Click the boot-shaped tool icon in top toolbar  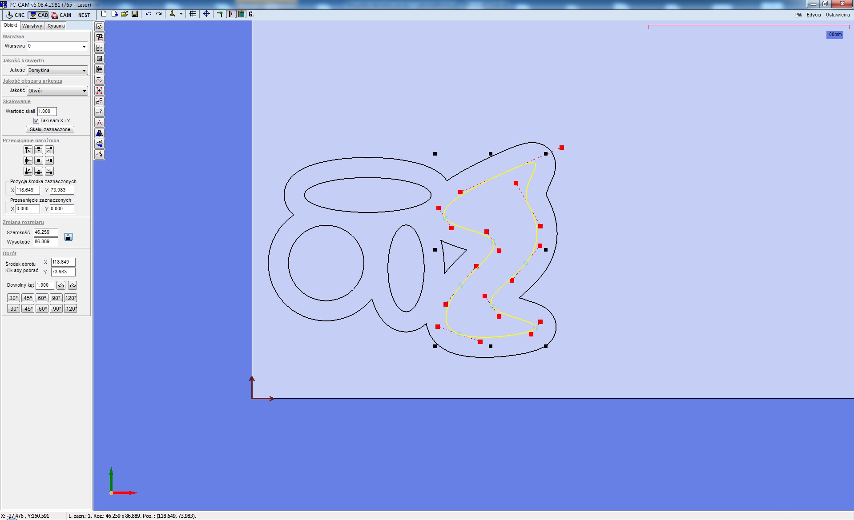(173, 14)
